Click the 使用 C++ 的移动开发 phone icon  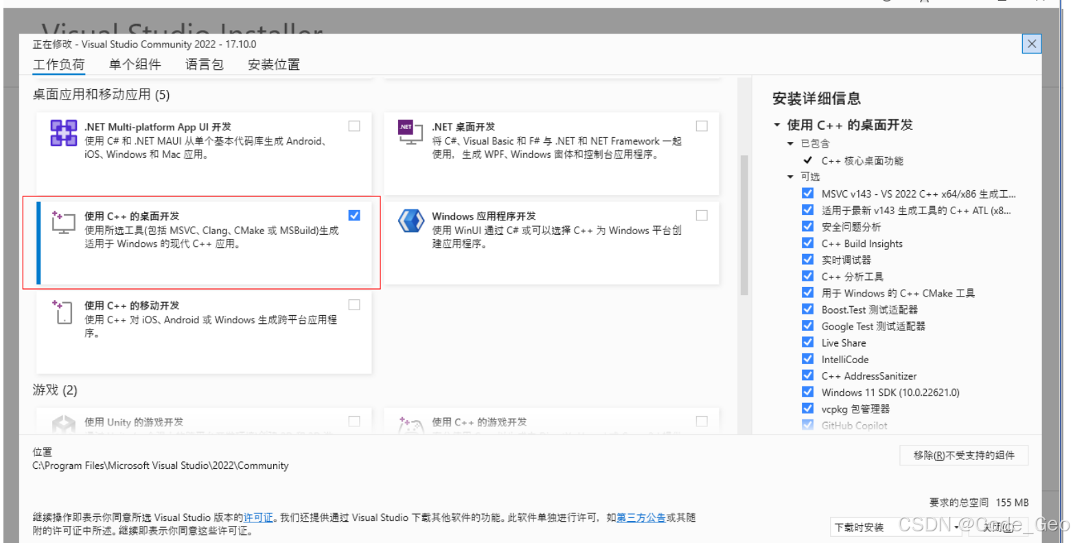tap(63, 313)
